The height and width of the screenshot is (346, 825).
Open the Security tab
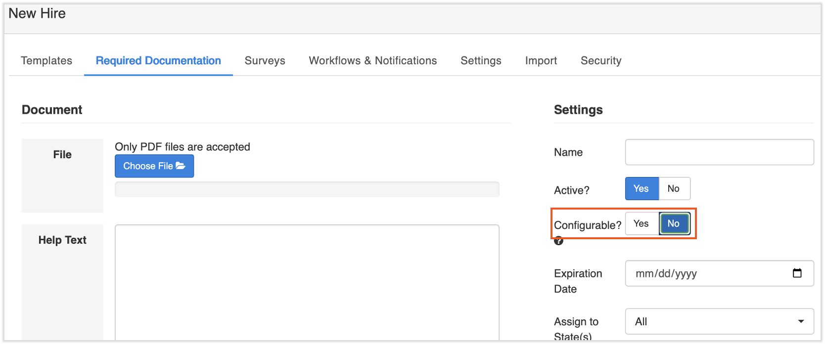click(600, 61)
